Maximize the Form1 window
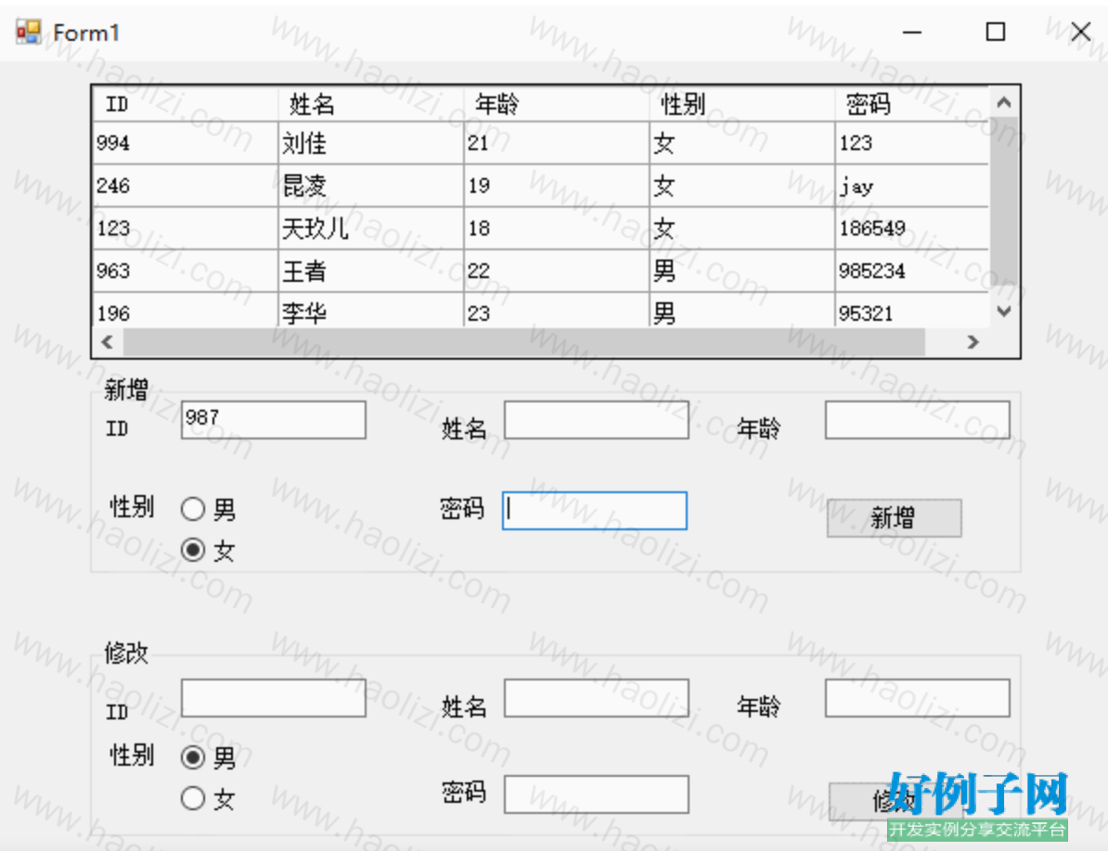 [x=996, y=32]
